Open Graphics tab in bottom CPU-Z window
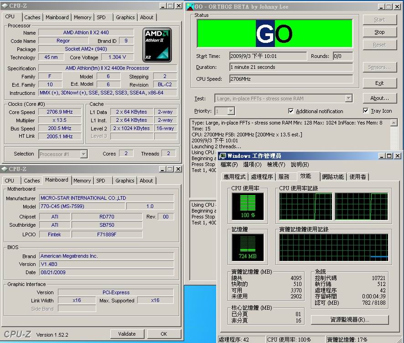Image resolution: width=404 pixels, height=343 pixels. pos(124,181)
